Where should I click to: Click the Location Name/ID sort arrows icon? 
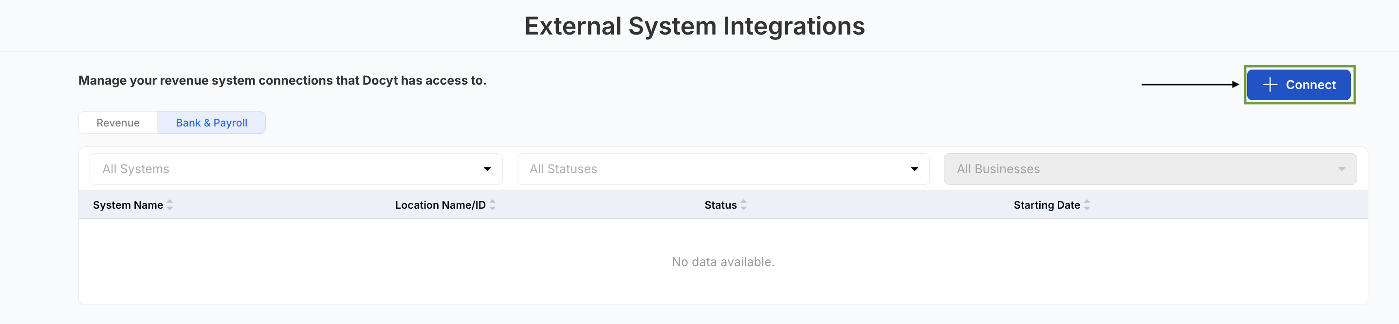point(493,205)
